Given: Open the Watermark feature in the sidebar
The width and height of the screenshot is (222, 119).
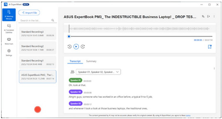Looking at the screenshot, I should pos(9,41).
